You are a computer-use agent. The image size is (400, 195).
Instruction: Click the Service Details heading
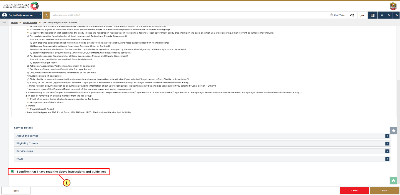tap(23, 128)
